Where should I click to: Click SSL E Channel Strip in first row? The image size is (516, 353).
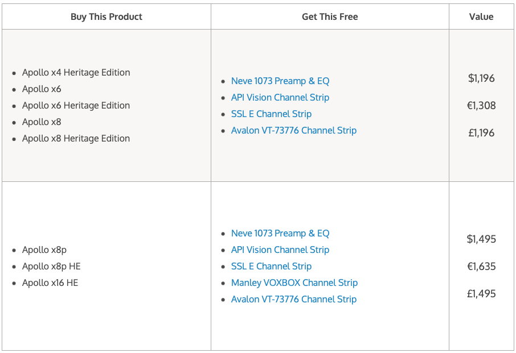(271, 114)
